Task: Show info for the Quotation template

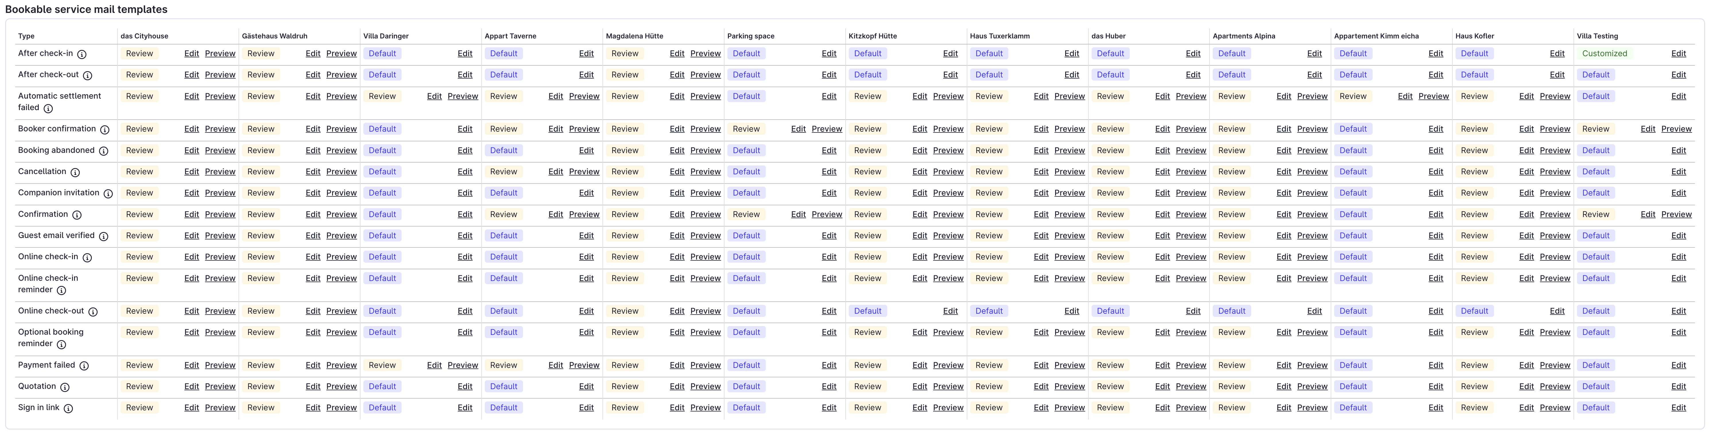Action: 65,387
